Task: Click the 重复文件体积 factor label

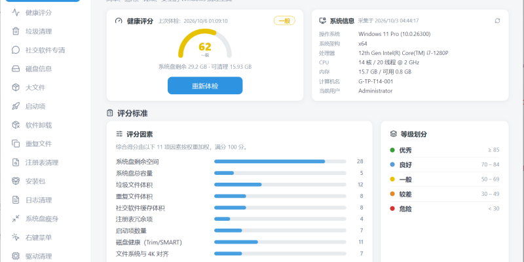Action: (x=134, y=196)
